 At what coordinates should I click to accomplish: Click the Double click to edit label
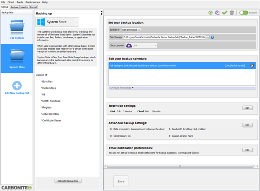pyautogui.click(x=235, y=66)
